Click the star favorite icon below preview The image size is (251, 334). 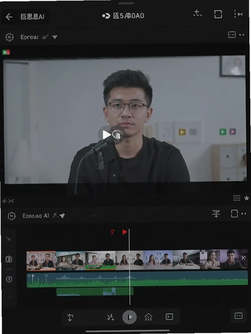tap(247, 198)
